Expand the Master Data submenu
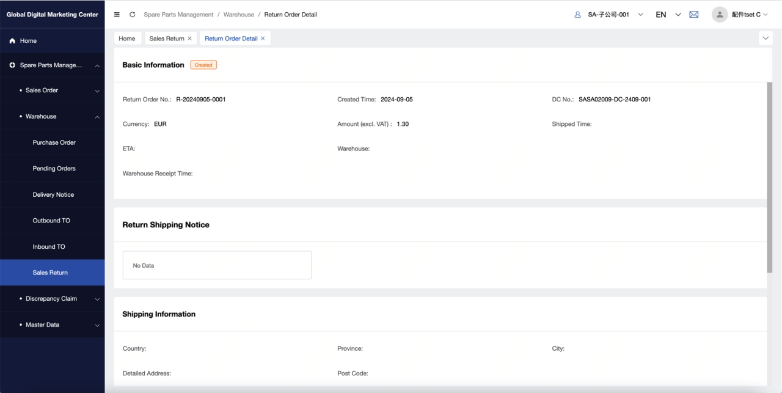Viewport: 782px width, 393px height. [97, 325]
